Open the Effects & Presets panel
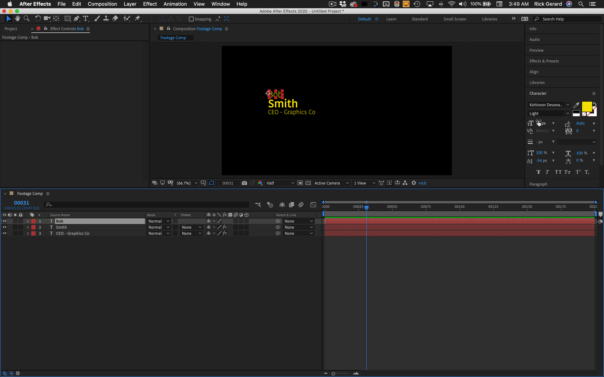This screenshot has width=604, height=377. [544, 61]
